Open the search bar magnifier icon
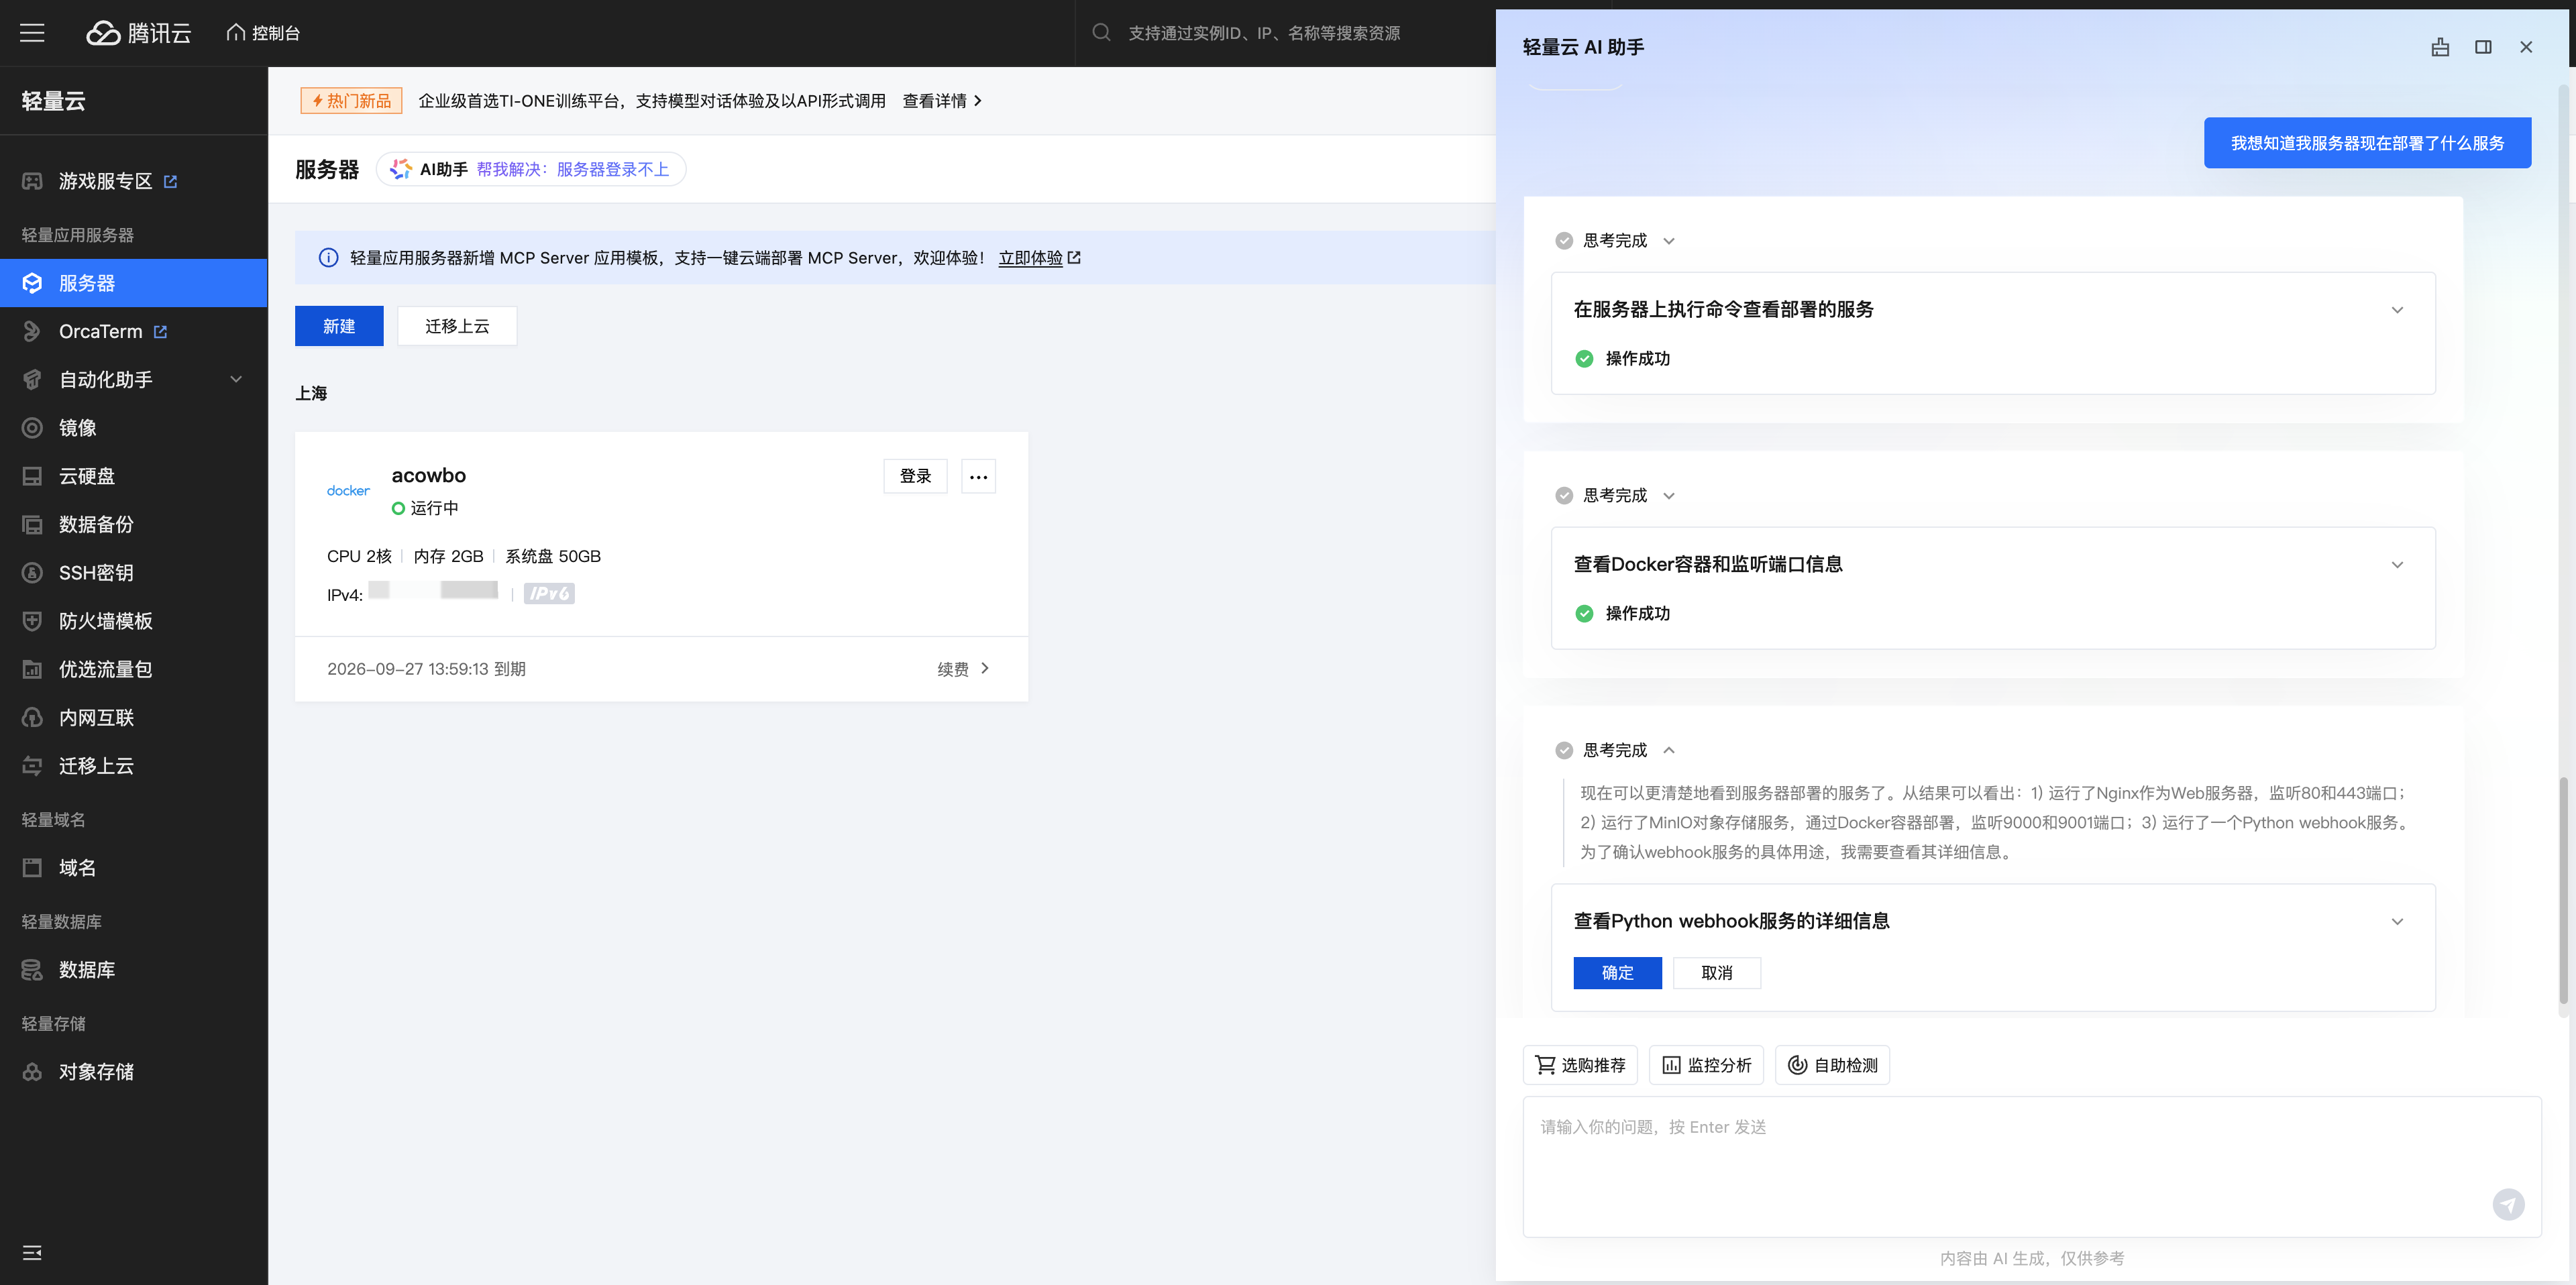The height and width of the screenshot is (1285, 2576). (x=1101, y=32)
